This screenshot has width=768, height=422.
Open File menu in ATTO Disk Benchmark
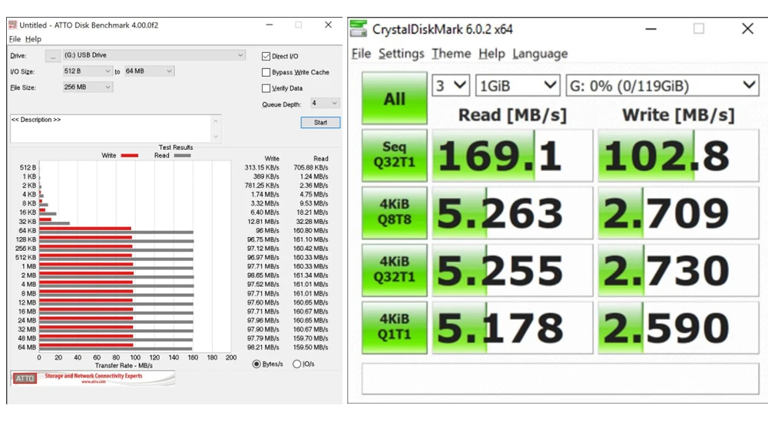pos(15,39)
